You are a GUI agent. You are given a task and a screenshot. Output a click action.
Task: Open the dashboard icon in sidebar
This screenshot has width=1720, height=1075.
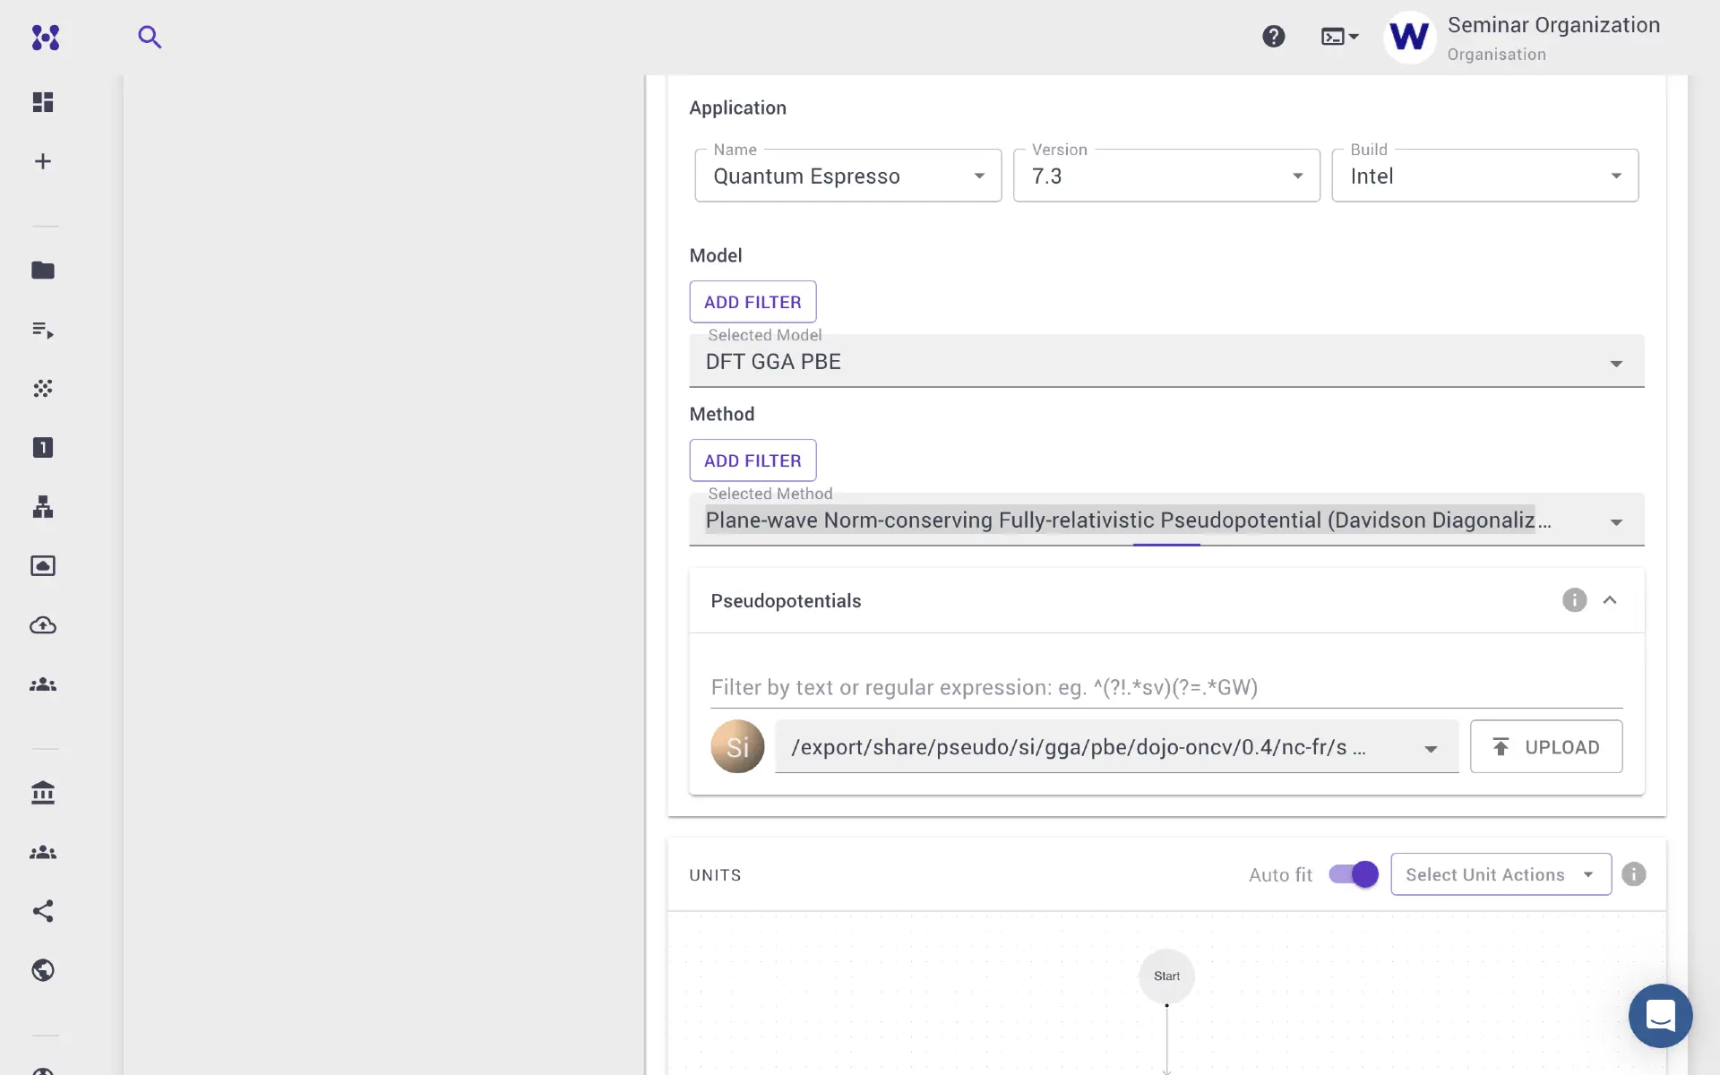click(x=43, y=102)
